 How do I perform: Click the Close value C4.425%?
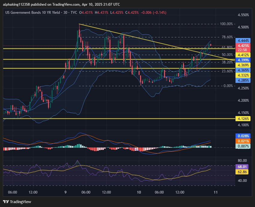click(x=132, y=13)
